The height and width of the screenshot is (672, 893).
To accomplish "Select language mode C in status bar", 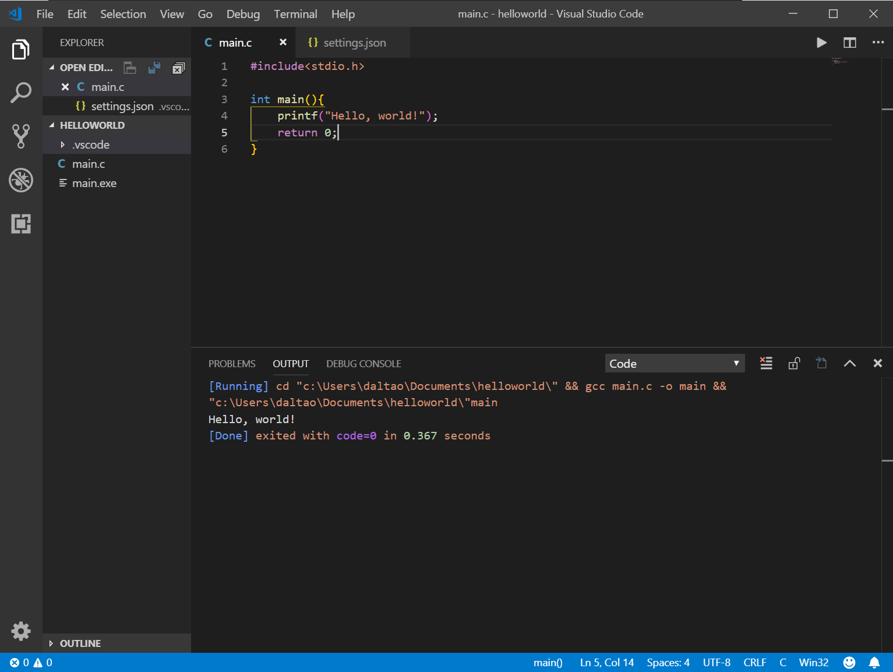I will (783, 663).
